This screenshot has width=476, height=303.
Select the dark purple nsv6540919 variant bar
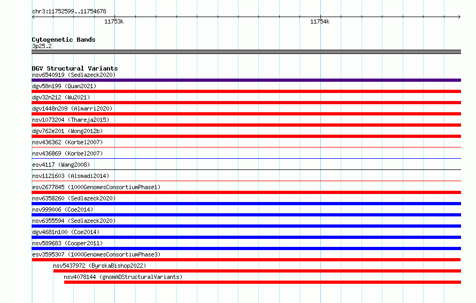click(x=246, y=80)
